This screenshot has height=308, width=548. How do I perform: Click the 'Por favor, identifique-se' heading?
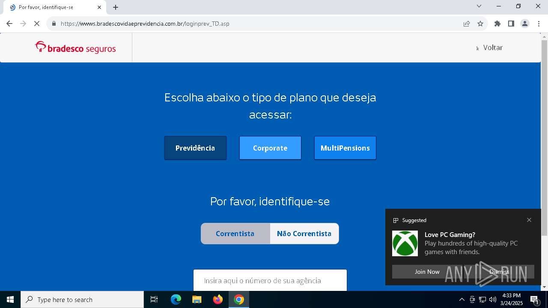[x=270, y=201]
